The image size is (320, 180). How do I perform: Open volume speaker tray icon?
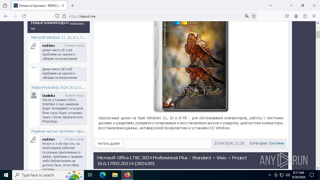pos(288,175)
